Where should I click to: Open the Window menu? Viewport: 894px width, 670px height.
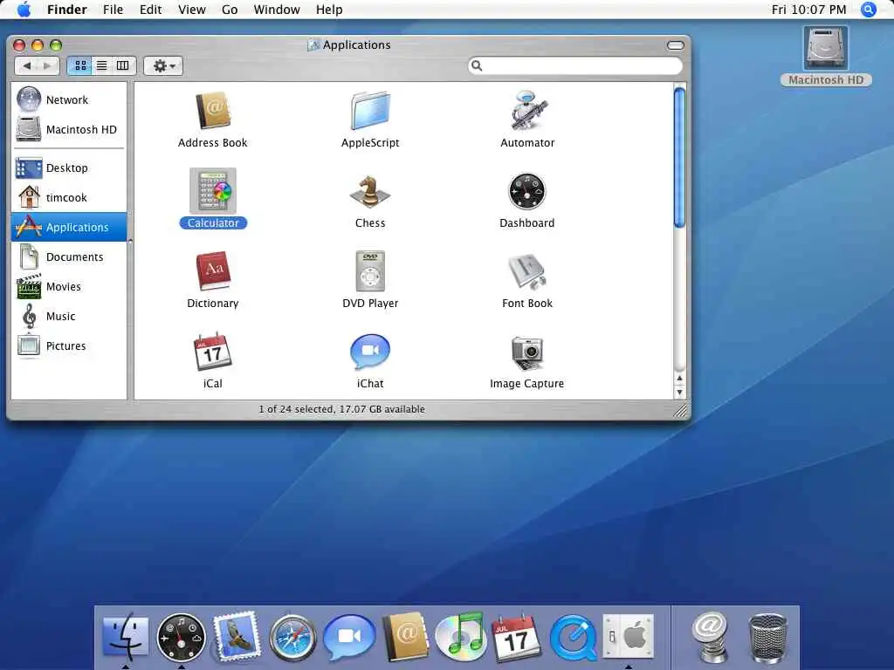tap(277, 10)
